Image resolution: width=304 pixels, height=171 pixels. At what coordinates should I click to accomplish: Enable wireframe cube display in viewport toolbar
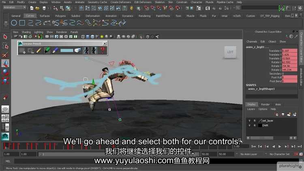[x=83, y=37]
